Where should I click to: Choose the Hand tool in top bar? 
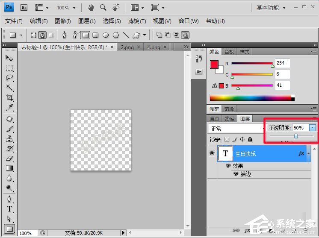[91, 8]
